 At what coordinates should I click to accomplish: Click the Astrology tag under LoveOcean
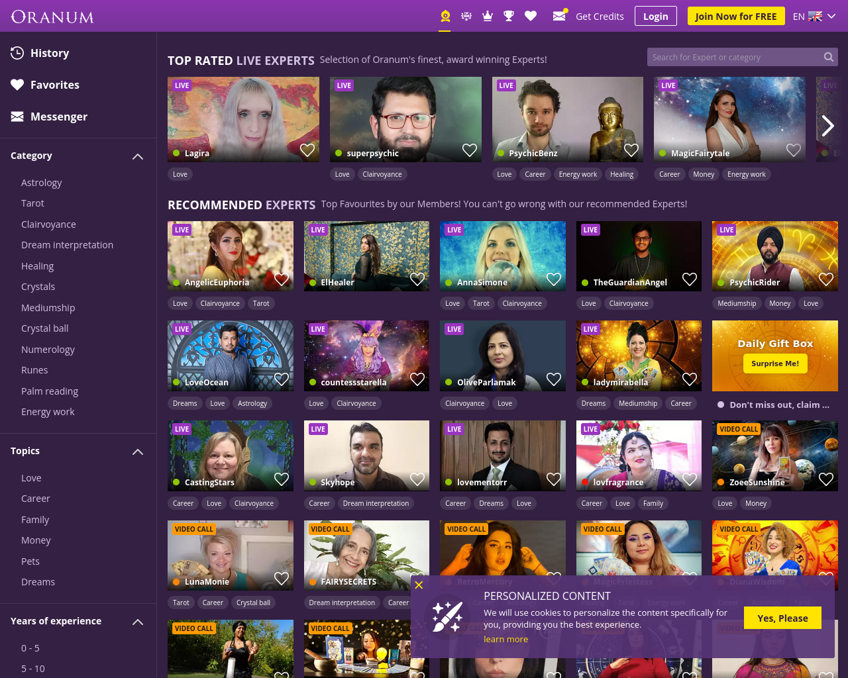pyautogui.click(x=252, y=403)
